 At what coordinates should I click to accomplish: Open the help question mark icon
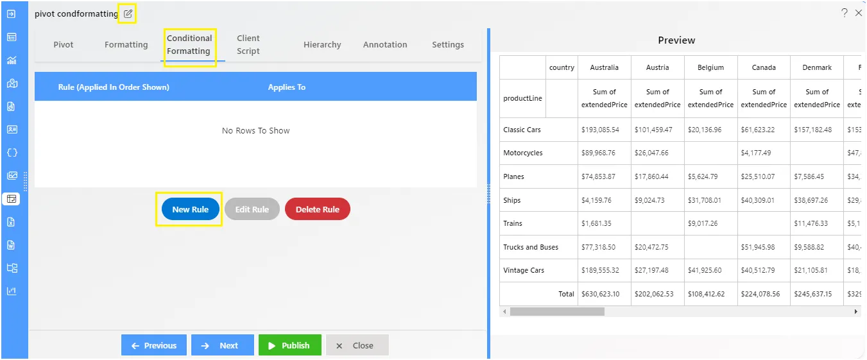(844, 13)
